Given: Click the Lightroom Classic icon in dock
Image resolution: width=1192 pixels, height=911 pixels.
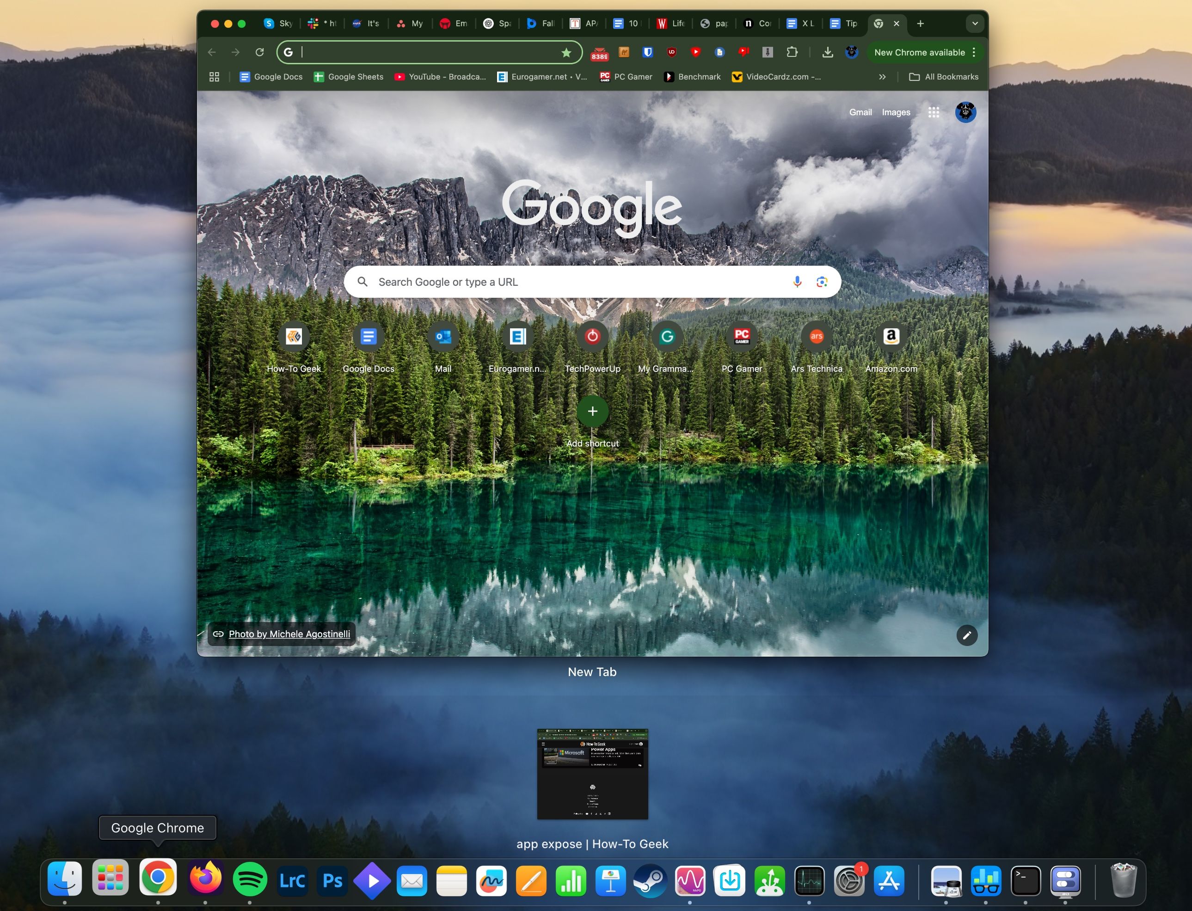Looking at the screenshot, I should tap(292, 878).
